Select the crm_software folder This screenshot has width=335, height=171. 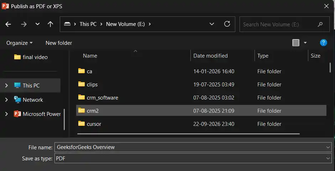(x=201, y=97)
